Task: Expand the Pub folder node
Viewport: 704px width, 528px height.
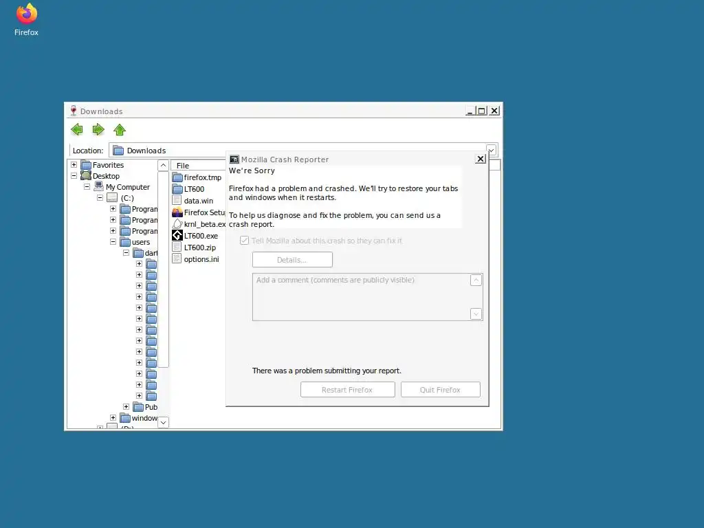Action: 126,407
